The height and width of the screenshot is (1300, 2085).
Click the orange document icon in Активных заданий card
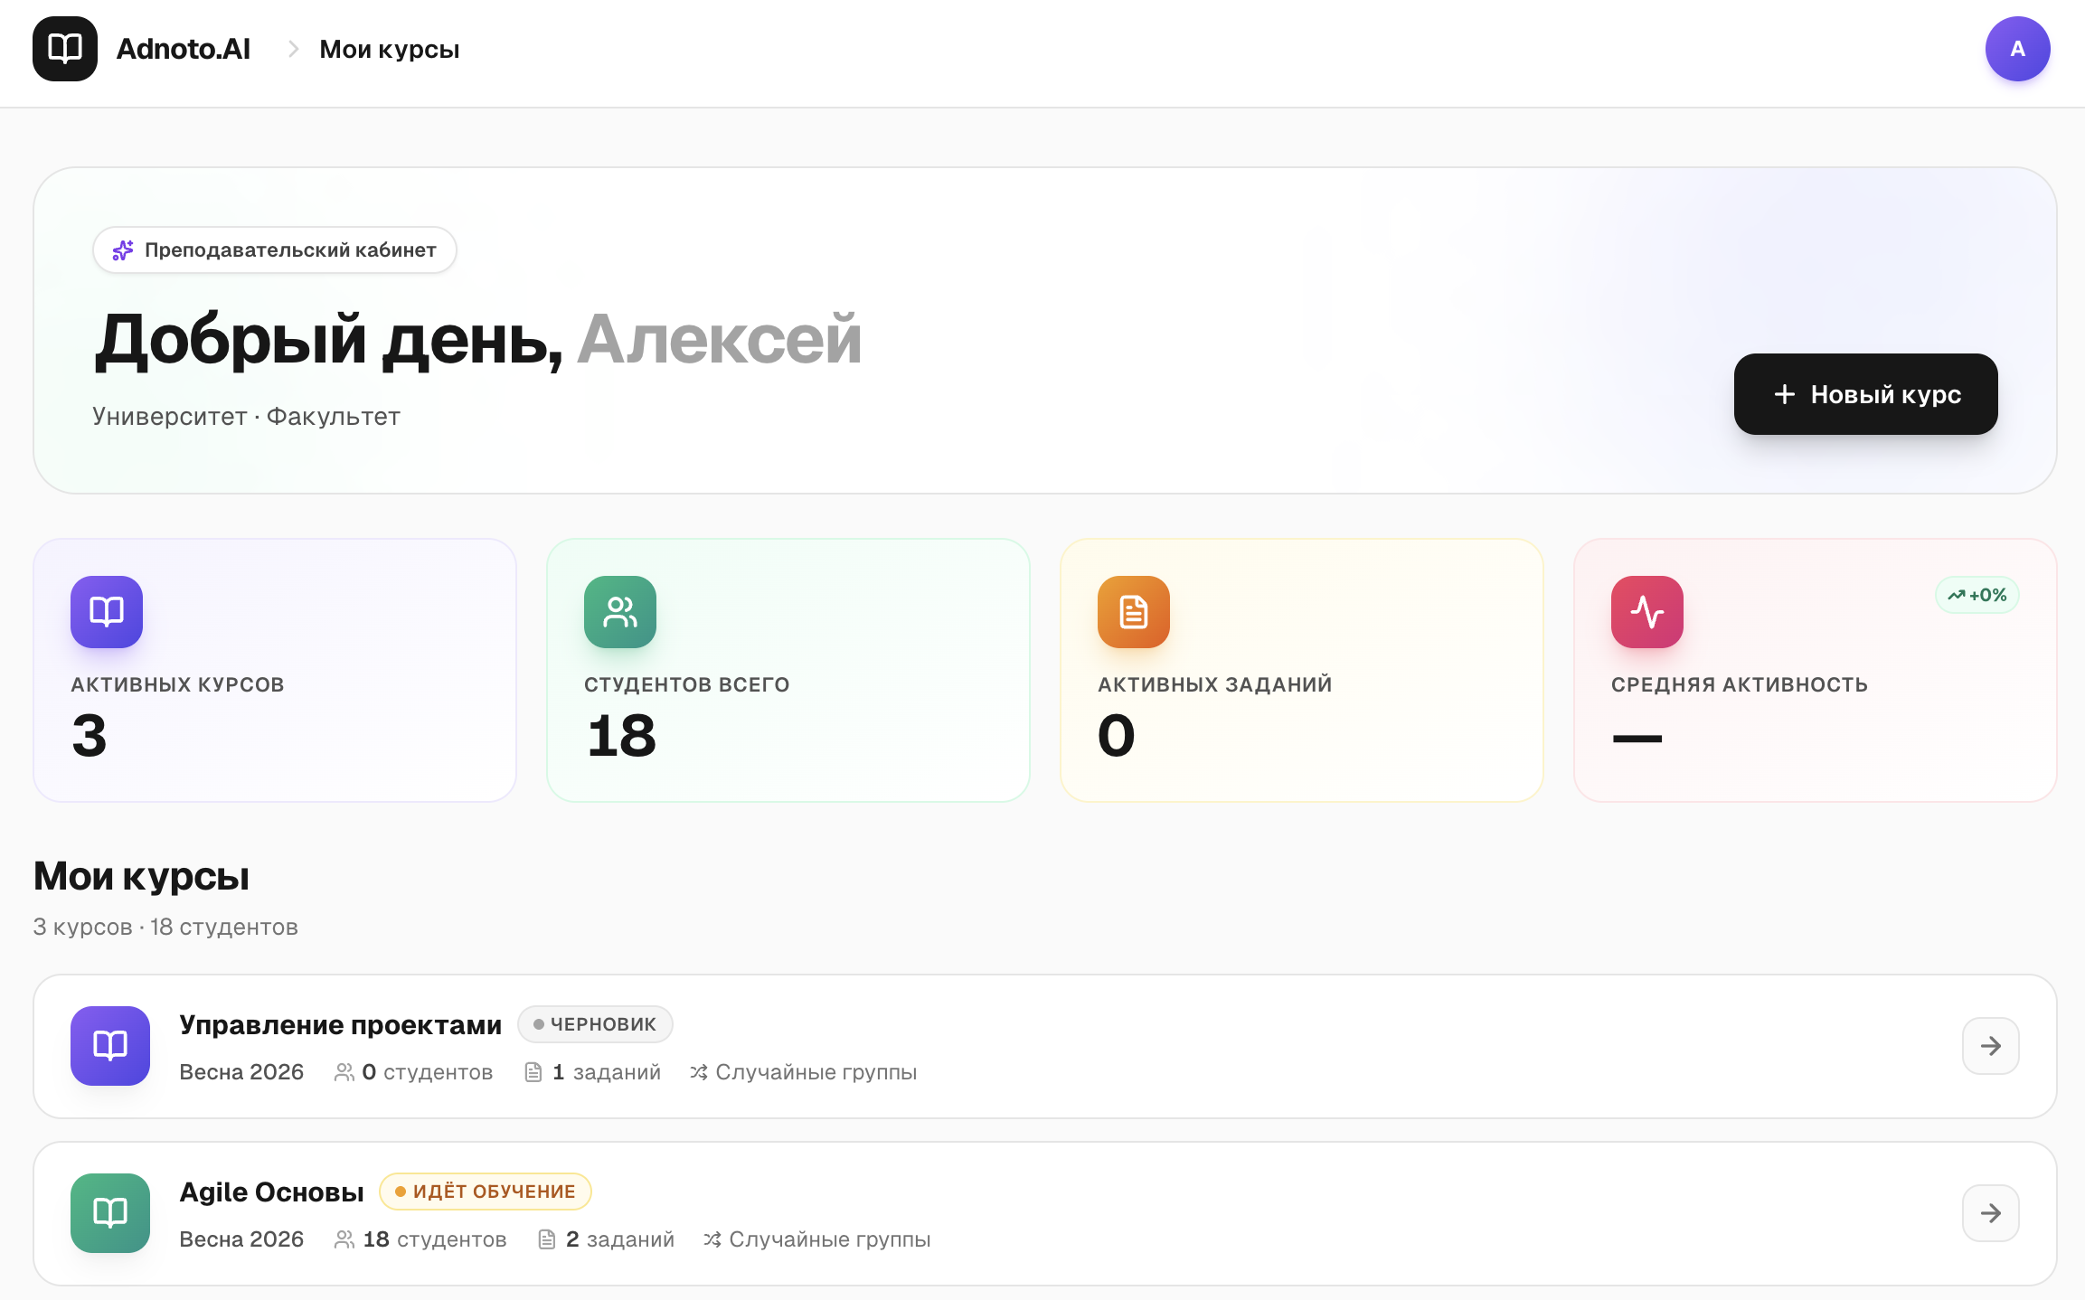[1134, 612]
